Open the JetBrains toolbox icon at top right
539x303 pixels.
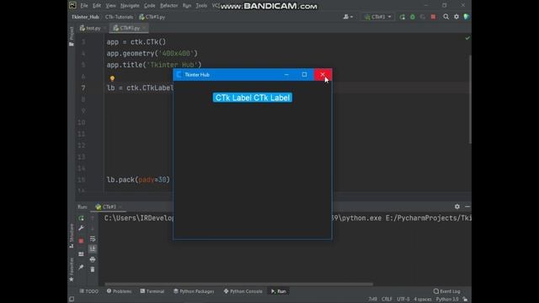467,17
